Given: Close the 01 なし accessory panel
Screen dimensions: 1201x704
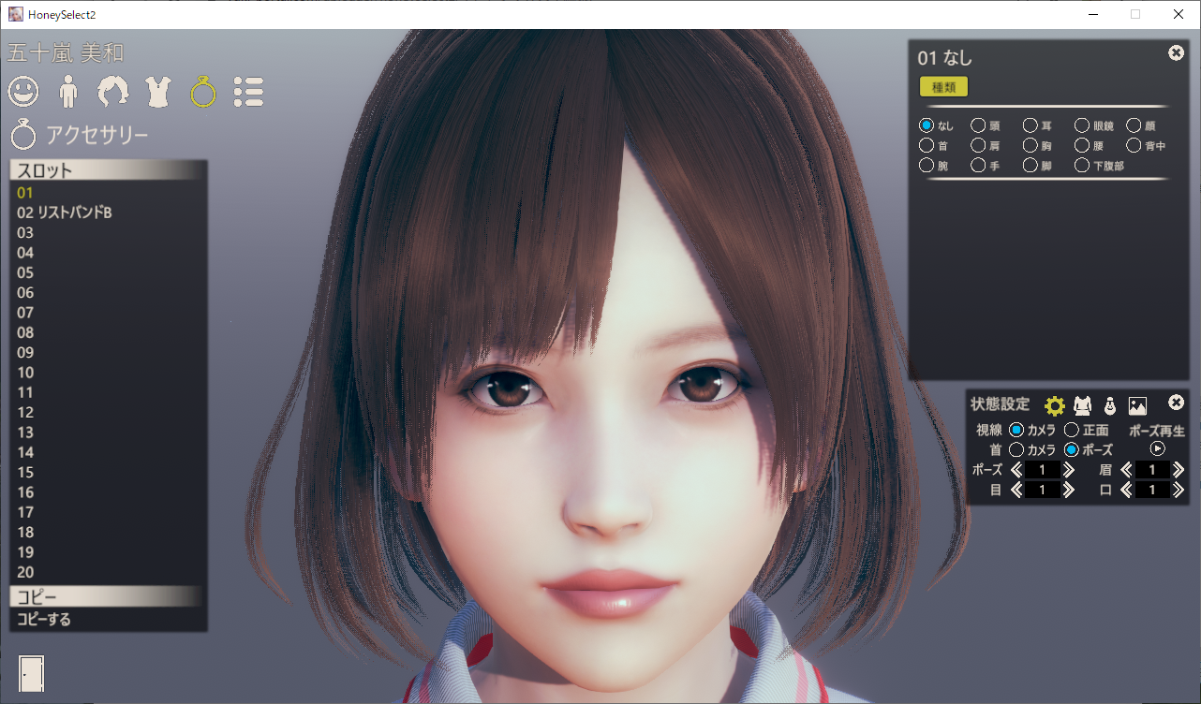Looking at the screenshot, I should click(1177, 53).
